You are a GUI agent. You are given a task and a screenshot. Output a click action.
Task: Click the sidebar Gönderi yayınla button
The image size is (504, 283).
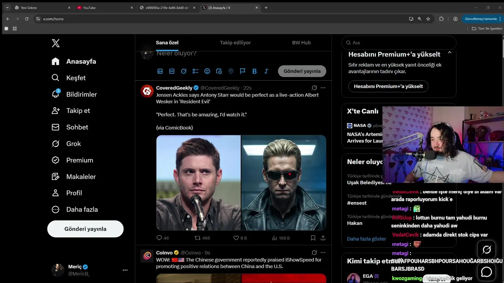coord(85,229)
